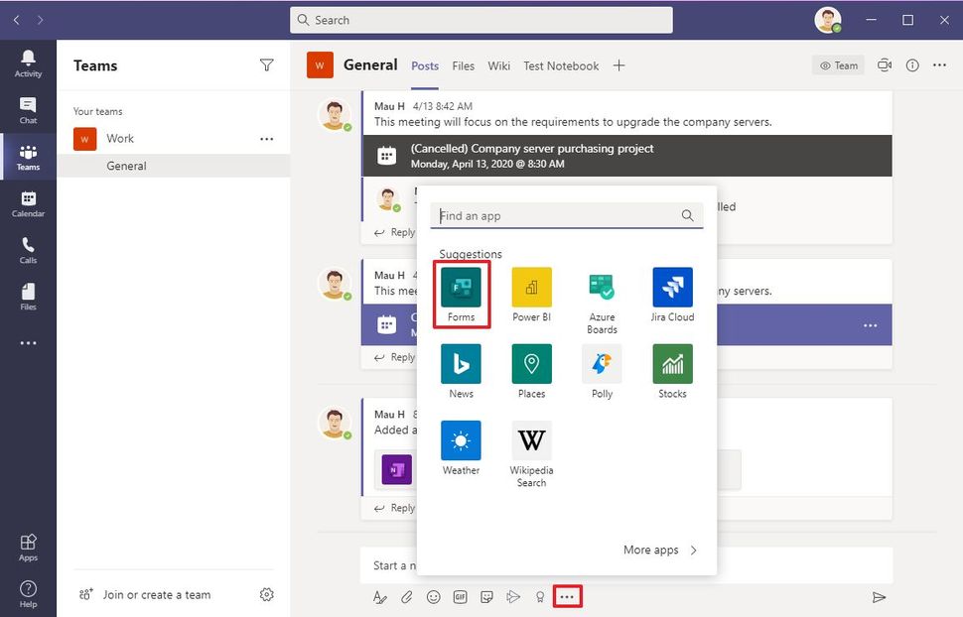
Task: Click the More apps link
Action: (652, 550)
